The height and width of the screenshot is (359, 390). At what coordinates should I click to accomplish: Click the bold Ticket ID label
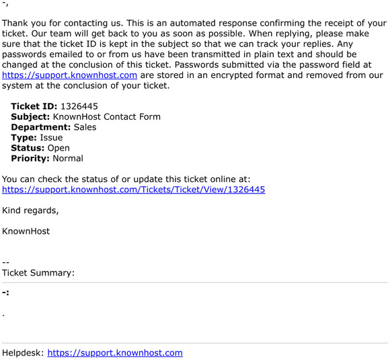(x=34, y=106)
